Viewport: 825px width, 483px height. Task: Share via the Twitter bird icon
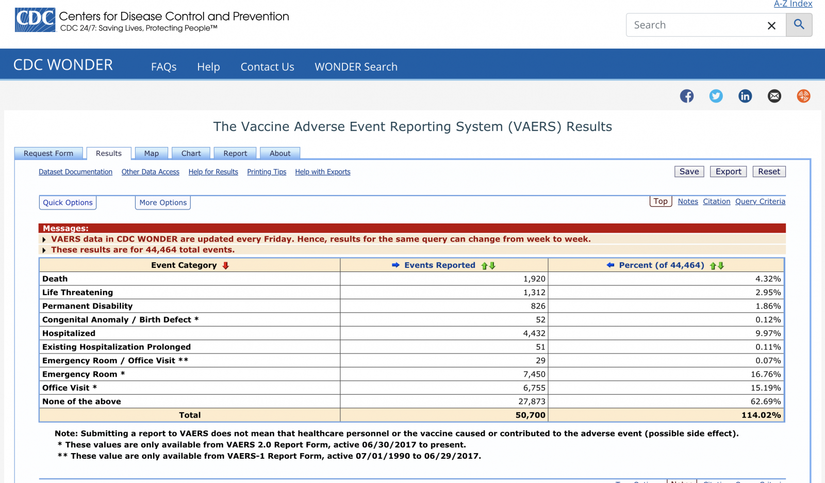[716, 96]
